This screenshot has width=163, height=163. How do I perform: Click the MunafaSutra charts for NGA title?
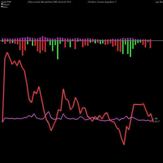tap(49, 2)
